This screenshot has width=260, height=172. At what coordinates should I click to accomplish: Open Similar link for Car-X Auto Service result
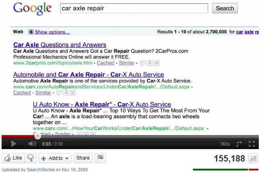click(x=43, y=93)
